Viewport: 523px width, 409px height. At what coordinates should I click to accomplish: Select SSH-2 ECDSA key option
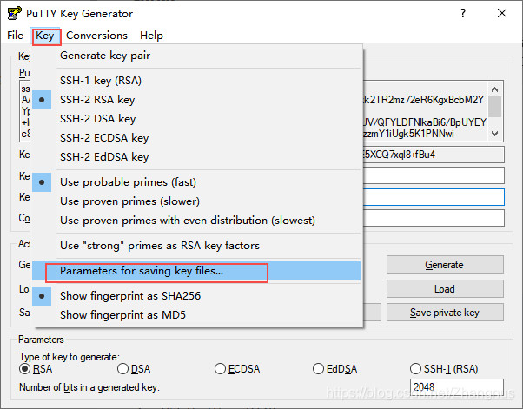point(103,137)
